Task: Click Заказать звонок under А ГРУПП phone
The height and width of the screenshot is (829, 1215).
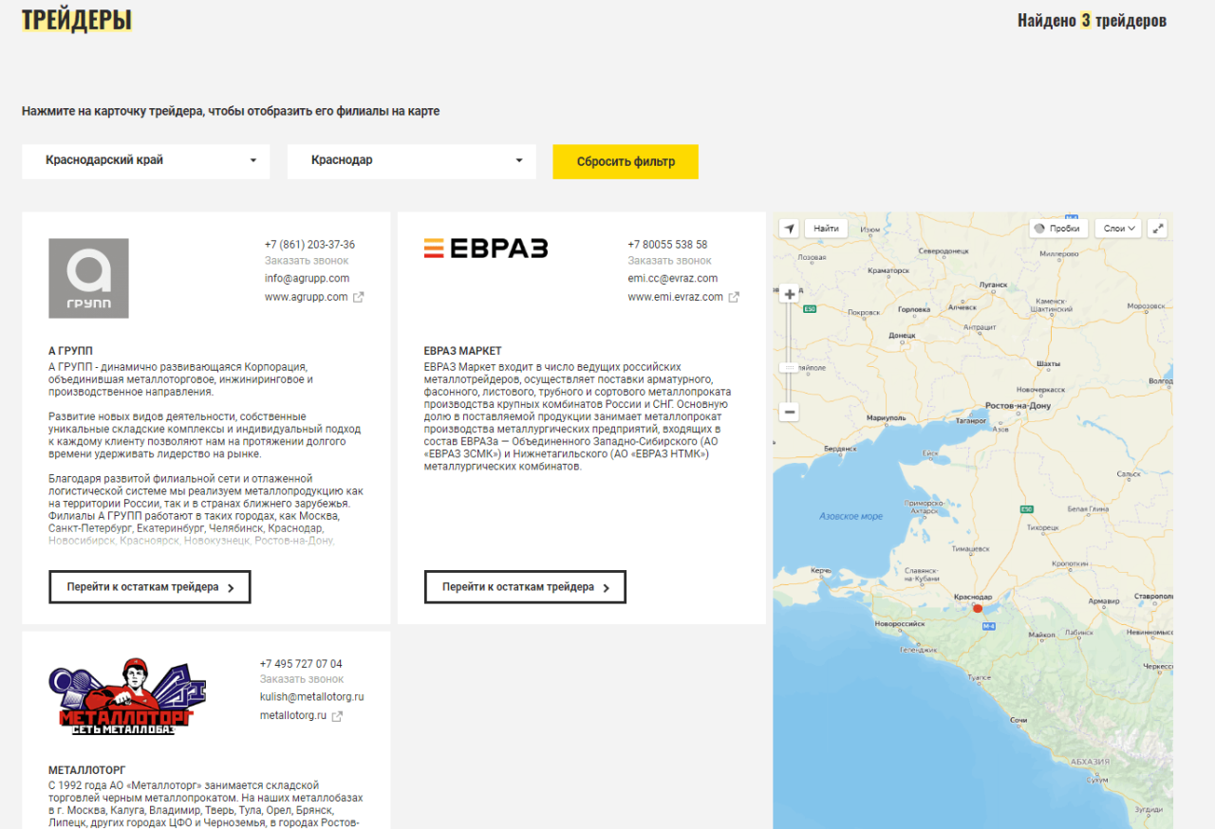Action: [x=307, y=261]
